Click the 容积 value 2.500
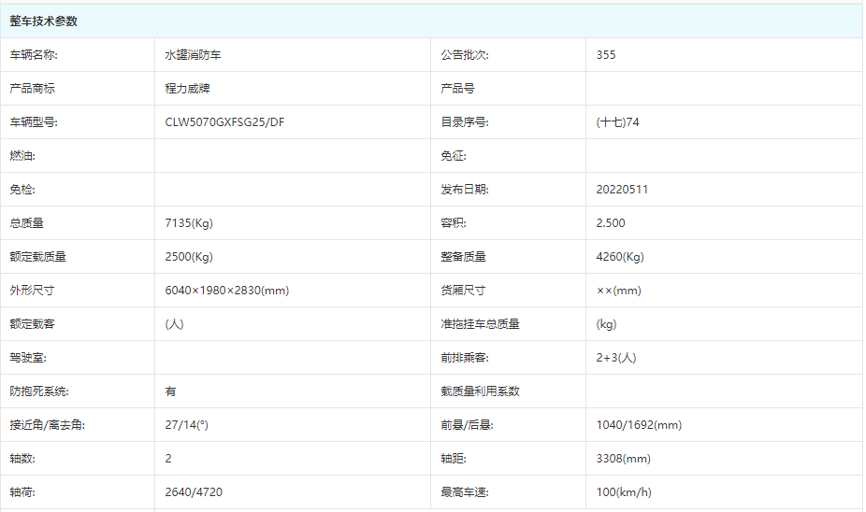The image size is (866, 512). click(611, 223)
